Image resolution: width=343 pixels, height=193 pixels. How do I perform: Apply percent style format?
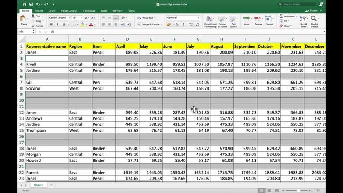(177, 24)
